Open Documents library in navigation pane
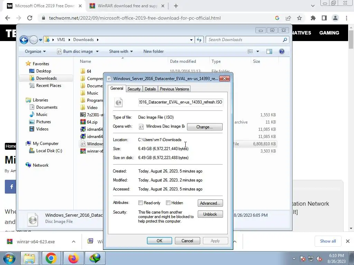 (47, 107)
